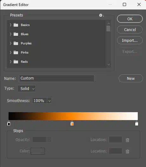Click the Blues folder icon
Screen dimensions: 146x167
coord(16,34)
